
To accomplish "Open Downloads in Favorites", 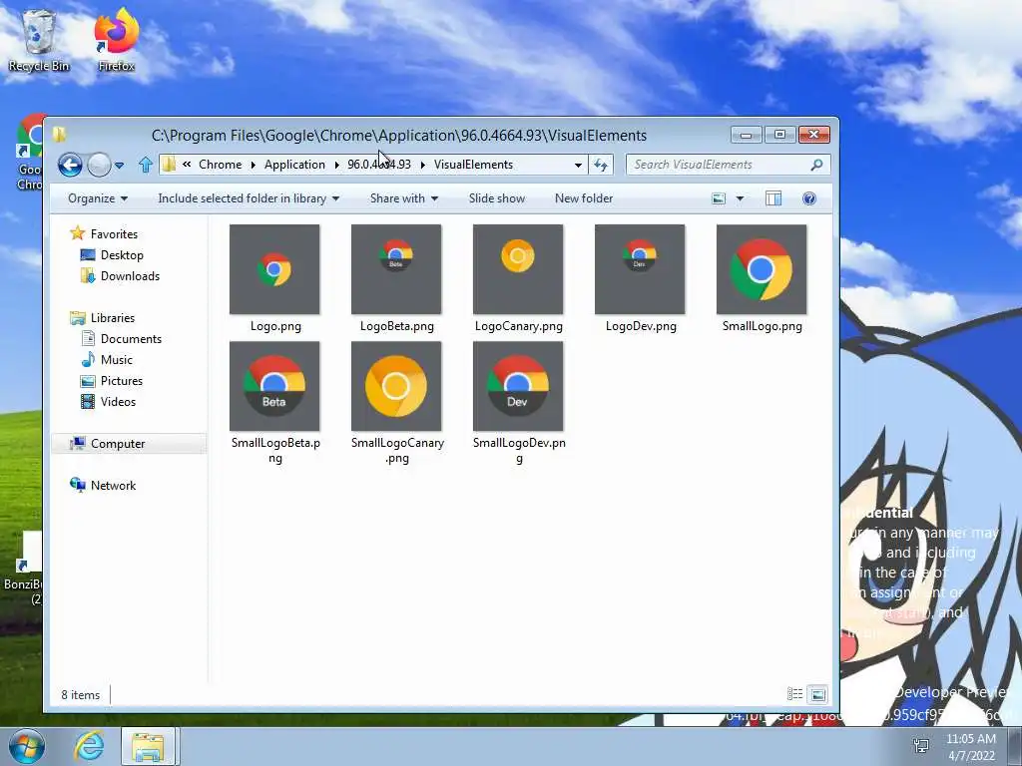I will 130,276.
